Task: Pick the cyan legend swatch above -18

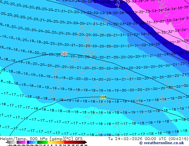Action: tap(36, 142)
